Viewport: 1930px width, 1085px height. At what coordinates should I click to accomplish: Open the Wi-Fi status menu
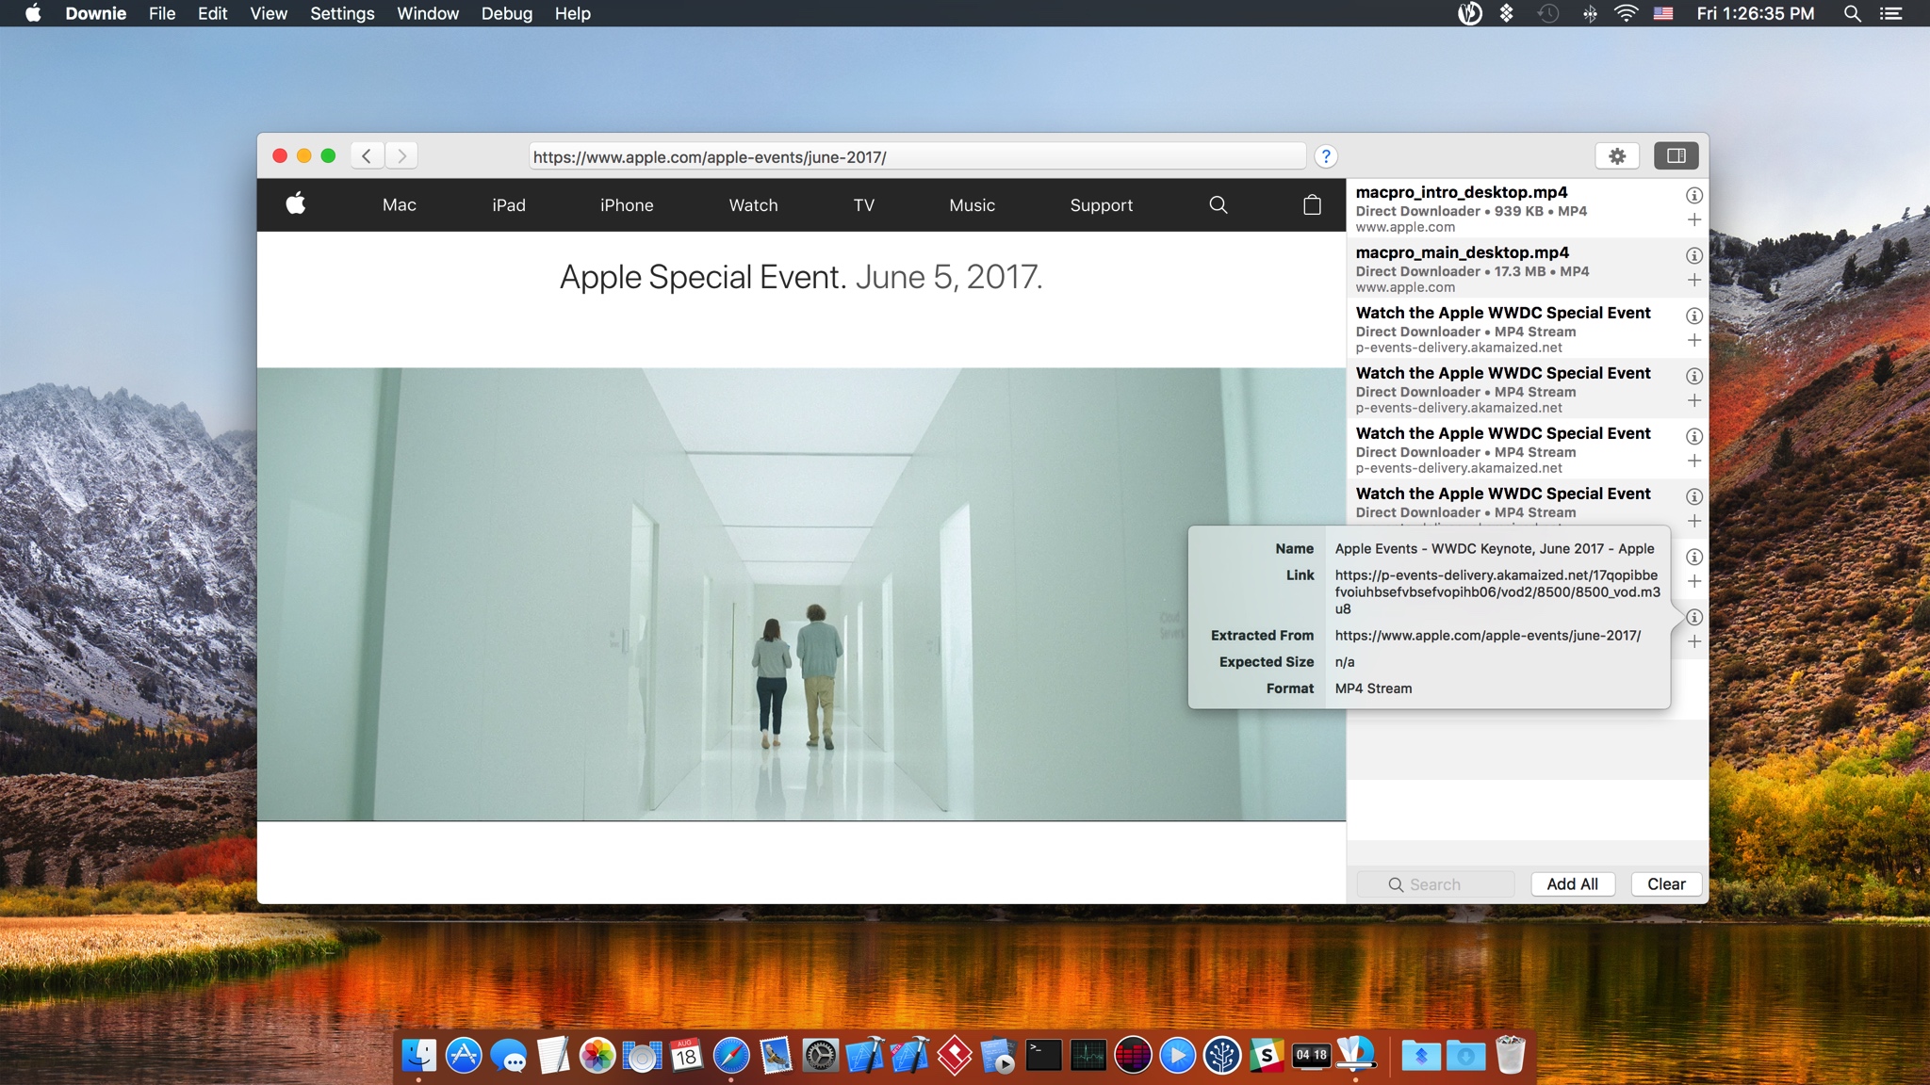click(1626, 13)
